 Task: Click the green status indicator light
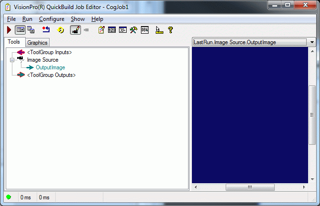[9, 197]
